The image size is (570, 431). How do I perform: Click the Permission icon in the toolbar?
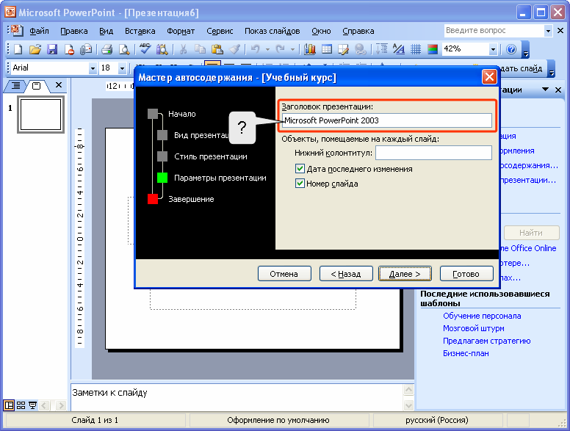(70, 49)
